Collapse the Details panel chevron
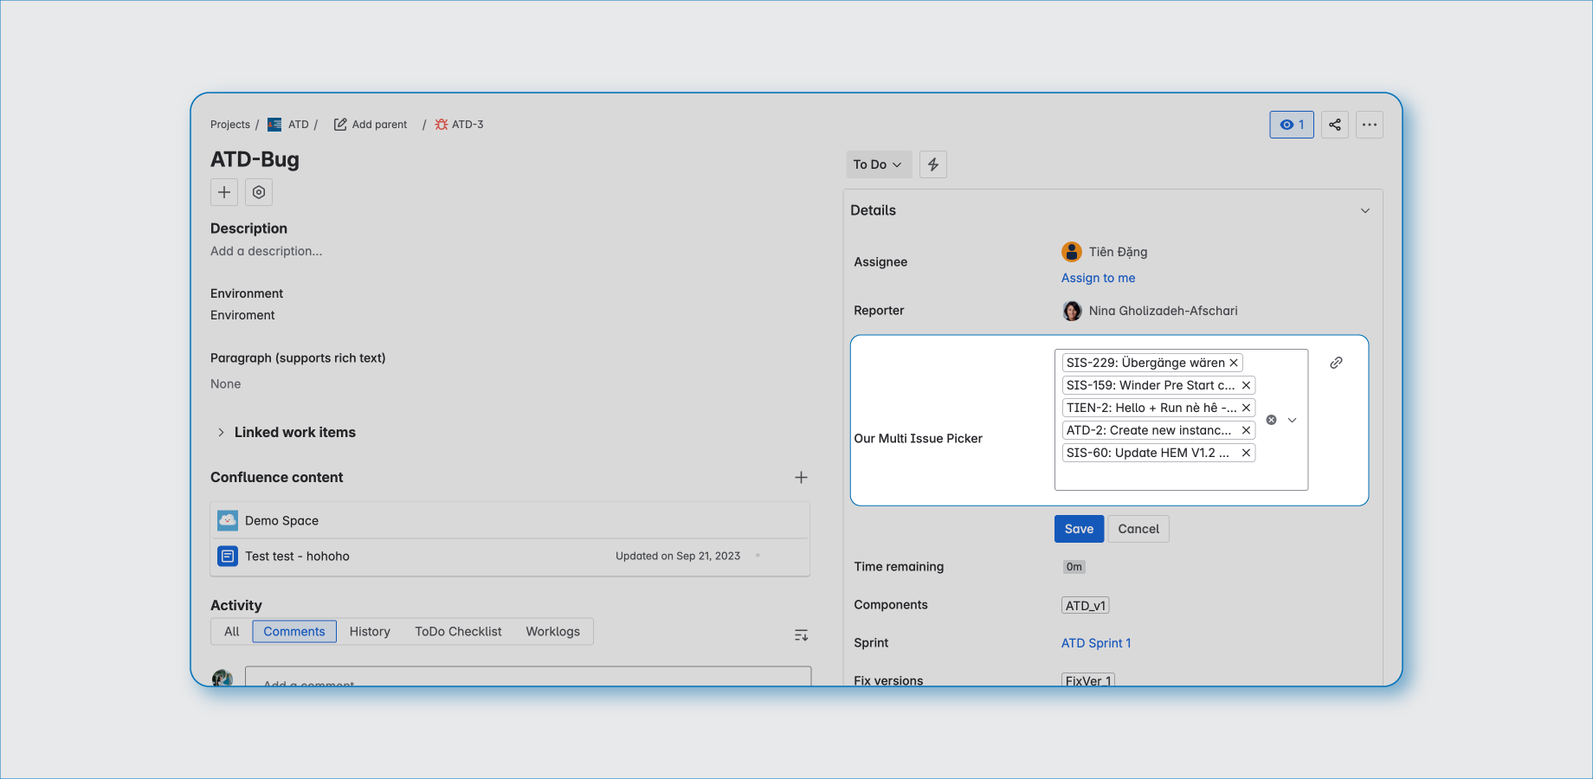Screen dimensions: 1593x779 click(x=1364, y=211)
